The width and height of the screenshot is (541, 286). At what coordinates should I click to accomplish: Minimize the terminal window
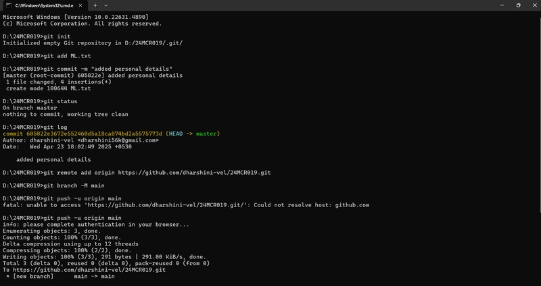[x=502, y=5]
